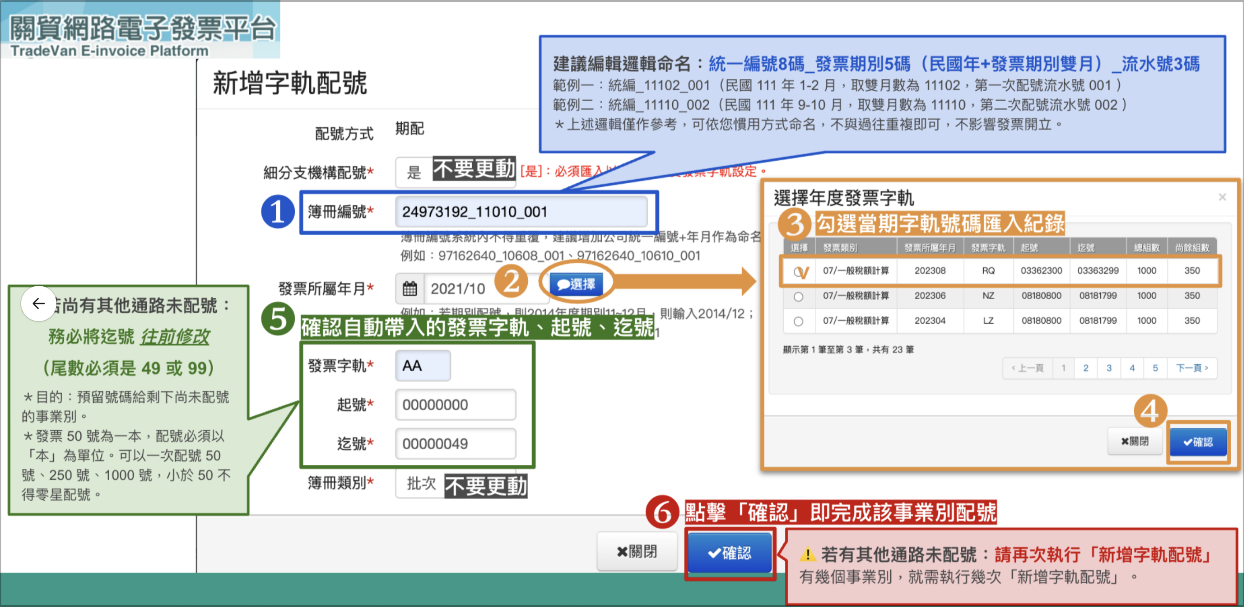Click the calendar icon beside 2021/10

click(410, 288)
